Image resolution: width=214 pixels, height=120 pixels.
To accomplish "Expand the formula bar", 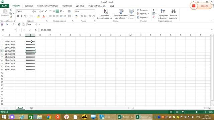I will (x=212, y=30).
